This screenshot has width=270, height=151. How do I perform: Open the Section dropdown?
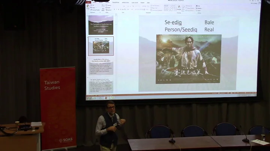109,10
